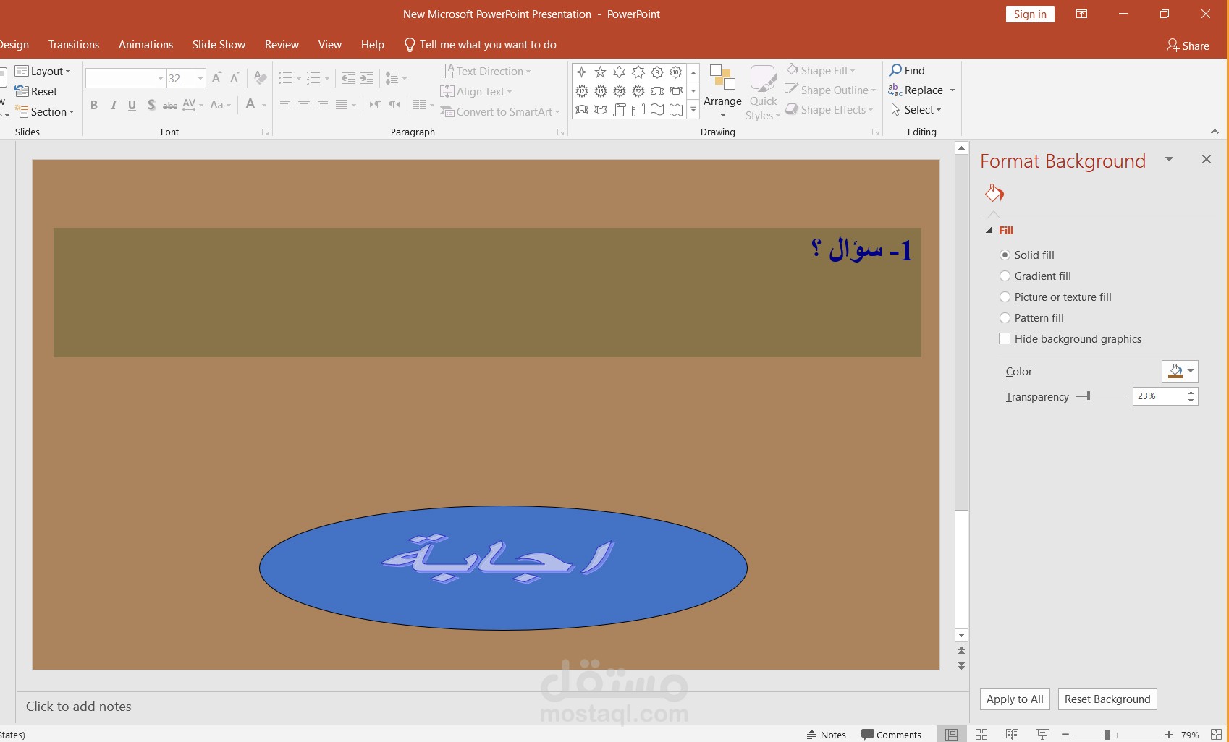This screenshot has height=742, width=1229.
Task: Zoom in with plus button
Action: [x=1168, y=735]
